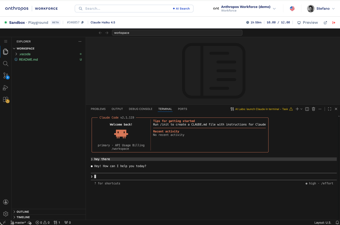Click the AI Search button
This screenshot has width=340, height=225.
pos(181,8)
